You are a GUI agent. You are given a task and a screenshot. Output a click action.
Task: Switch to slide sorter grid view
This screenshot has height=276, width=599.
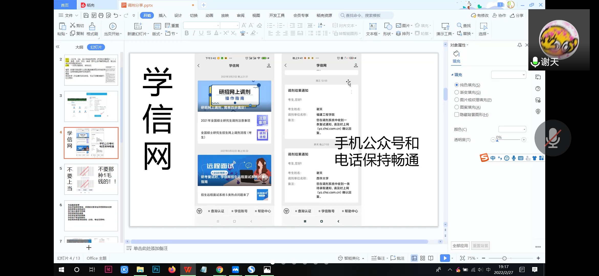tap(423, 258)
